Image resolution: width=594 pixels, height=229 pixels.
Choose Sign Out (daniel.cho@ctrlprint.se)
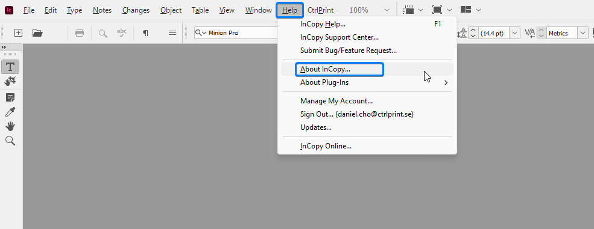tap(367, 114)
